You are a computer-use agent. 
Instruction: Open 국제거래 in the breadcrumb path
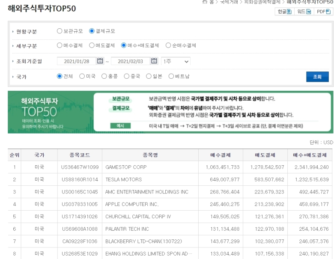(x=235, y=2)
